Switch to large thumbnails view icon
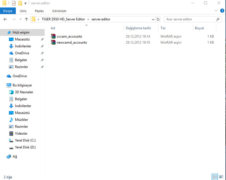The image size is (226, 180). 221,177
